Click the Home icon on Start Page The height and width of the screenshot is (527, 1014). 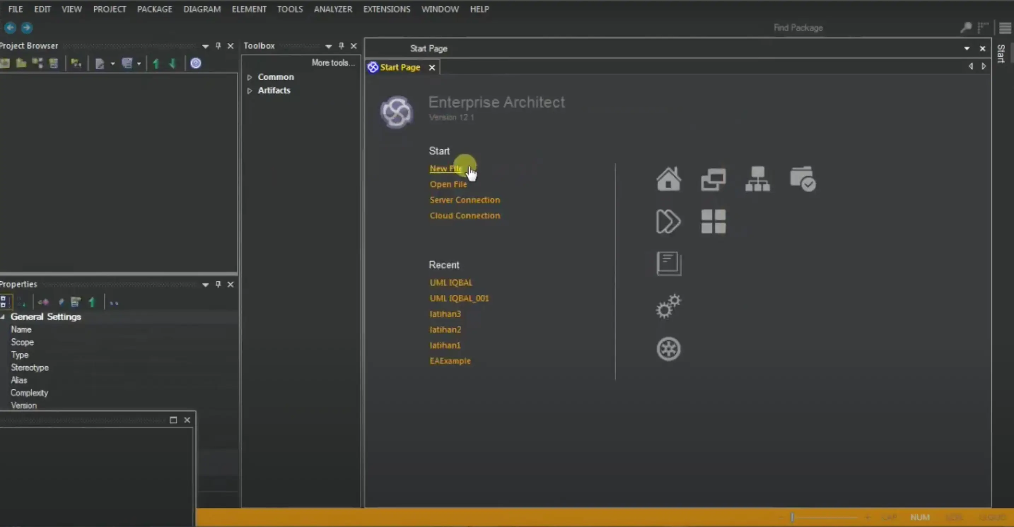coord(668,179)
